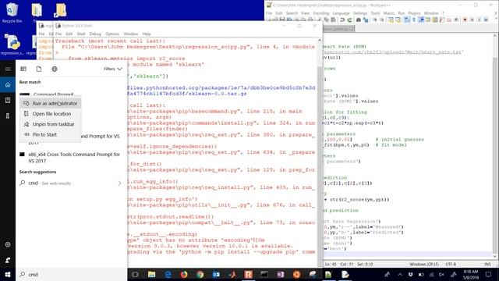The width and height of the screenshot is (499, 281).
Task: Show hidden system tray icons
Action: (400, 274)
